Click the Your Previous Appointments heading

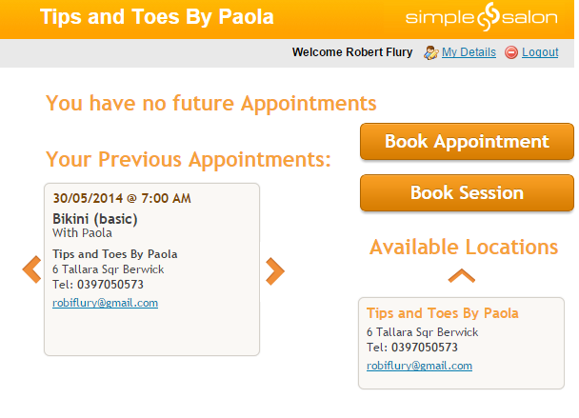188,159
